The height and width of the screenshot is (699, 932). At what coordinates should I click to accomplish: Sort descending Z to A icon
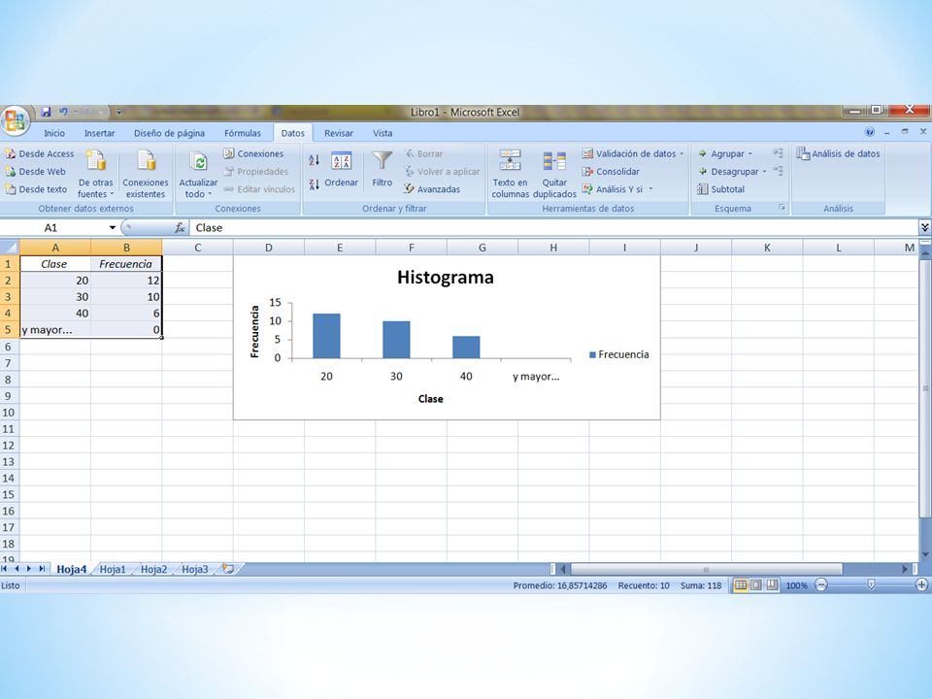[x=314, y=184]
